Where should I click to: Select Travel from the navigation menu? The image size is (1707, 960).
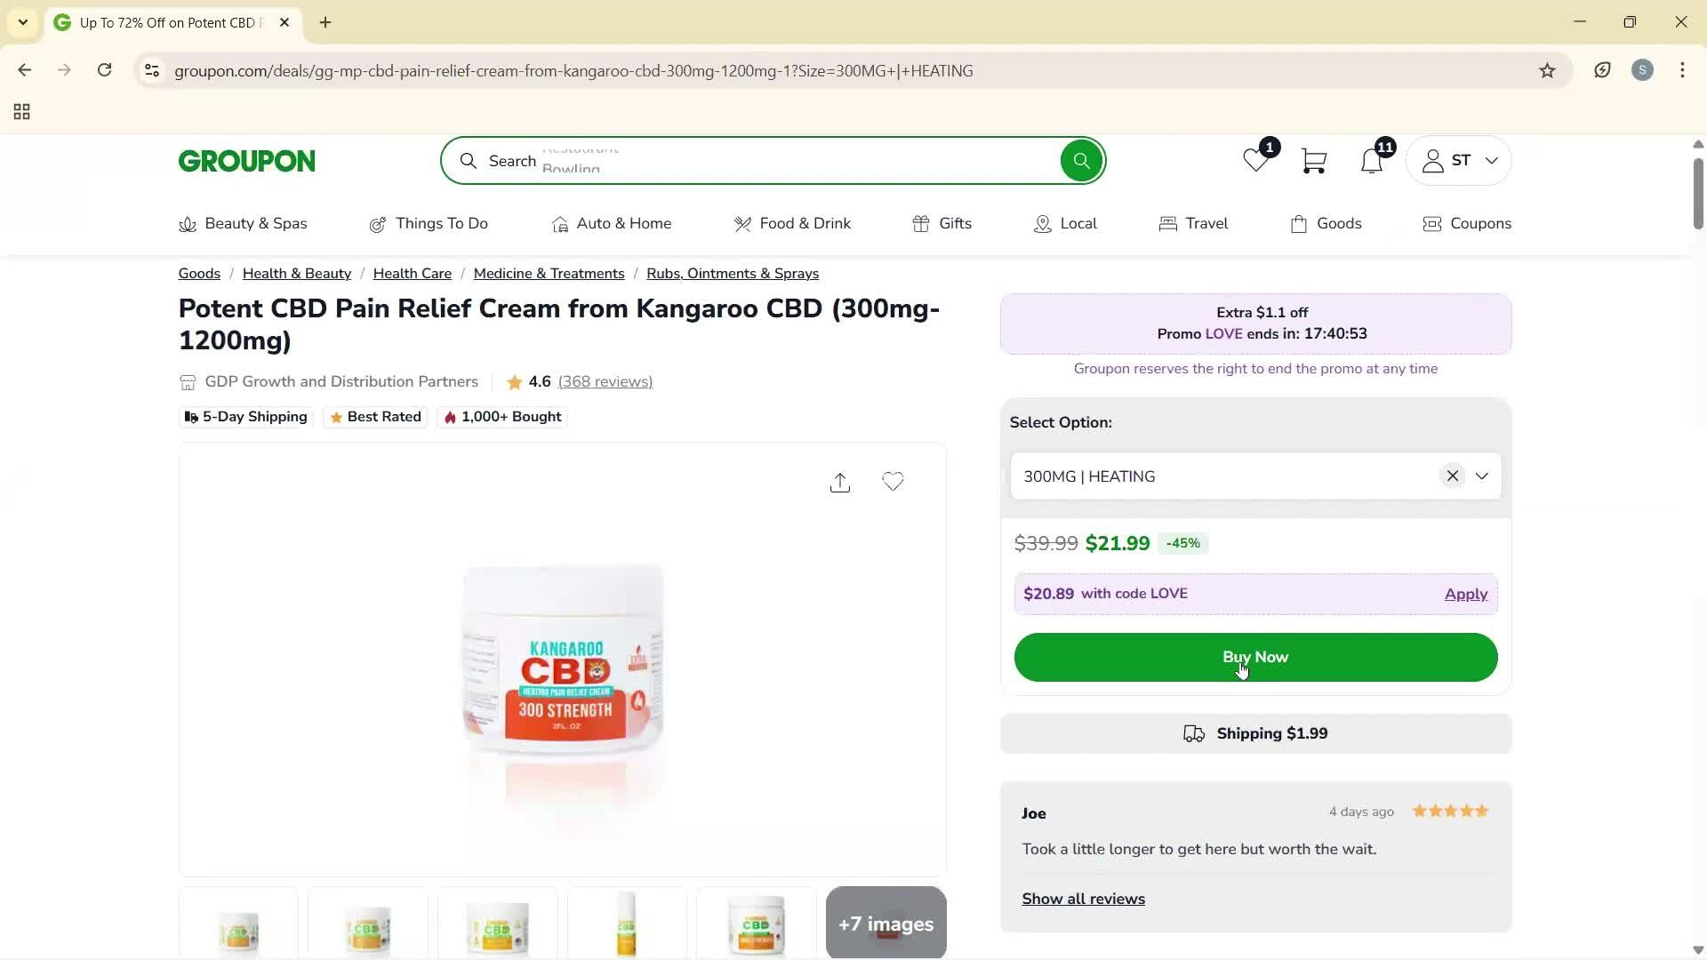(1193, 224)
